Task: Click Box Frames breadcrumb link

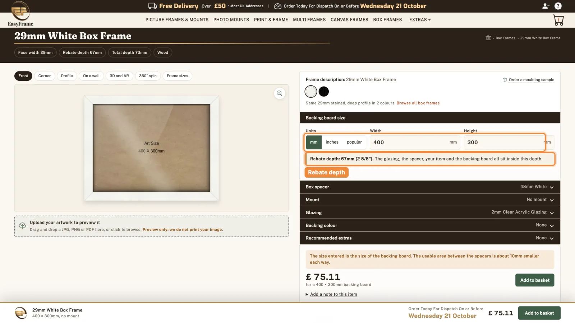Action: (505, 38)
